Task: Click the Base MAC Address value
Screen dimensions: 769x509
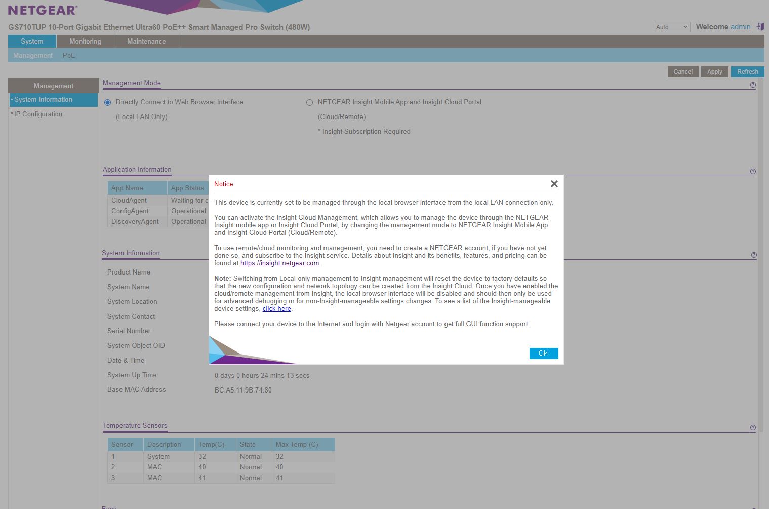Action: (x=243, y=390)
